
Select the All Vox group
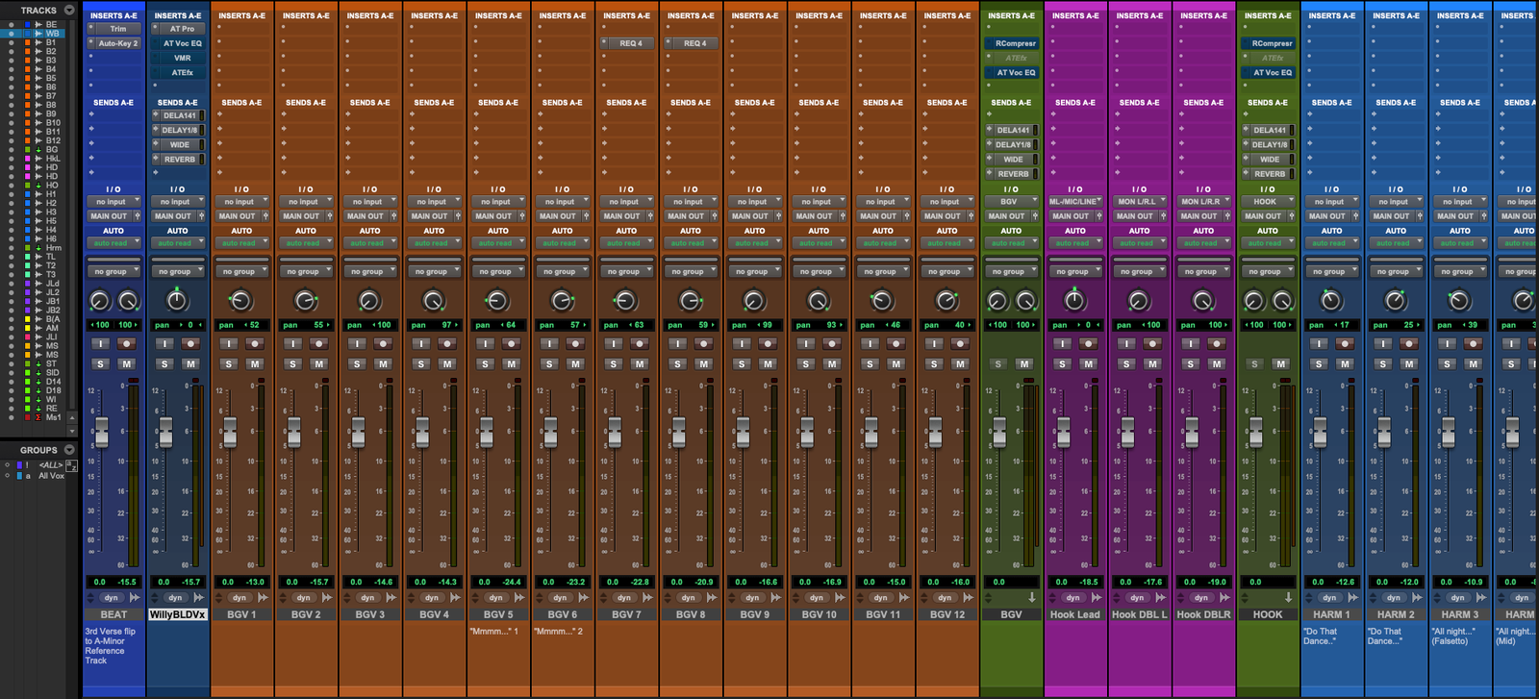tap(51, 476)
